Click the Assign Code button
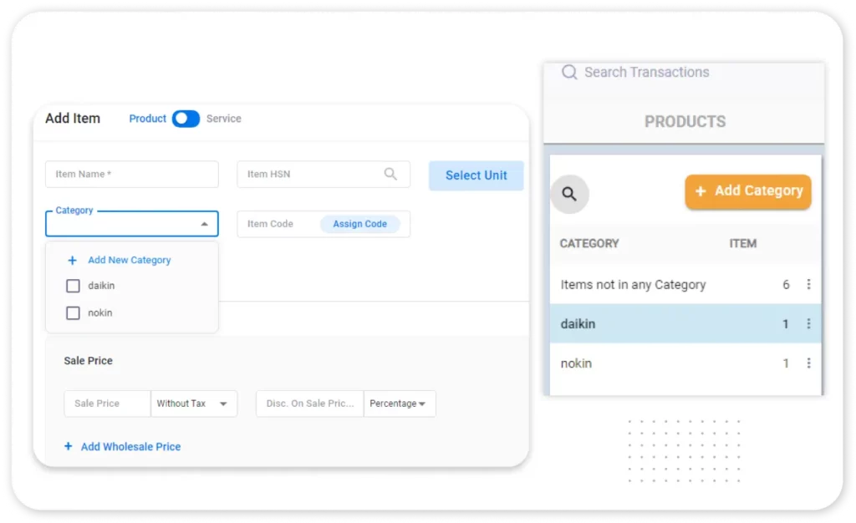856x523 pixels. (x=359, y=224)
